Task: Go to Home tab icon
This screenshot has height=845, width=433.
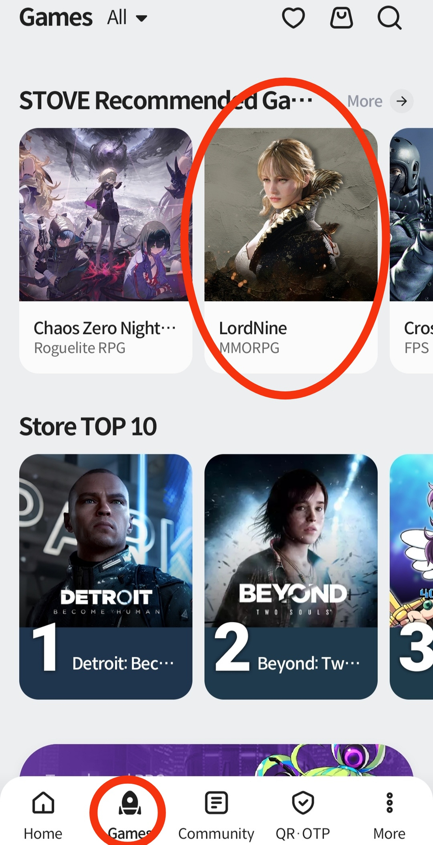Action: (x=43, y=803)
